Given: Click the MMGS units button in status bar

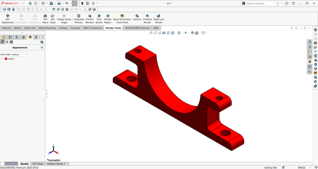Looking at the screenshot, I should click(302, 167).
